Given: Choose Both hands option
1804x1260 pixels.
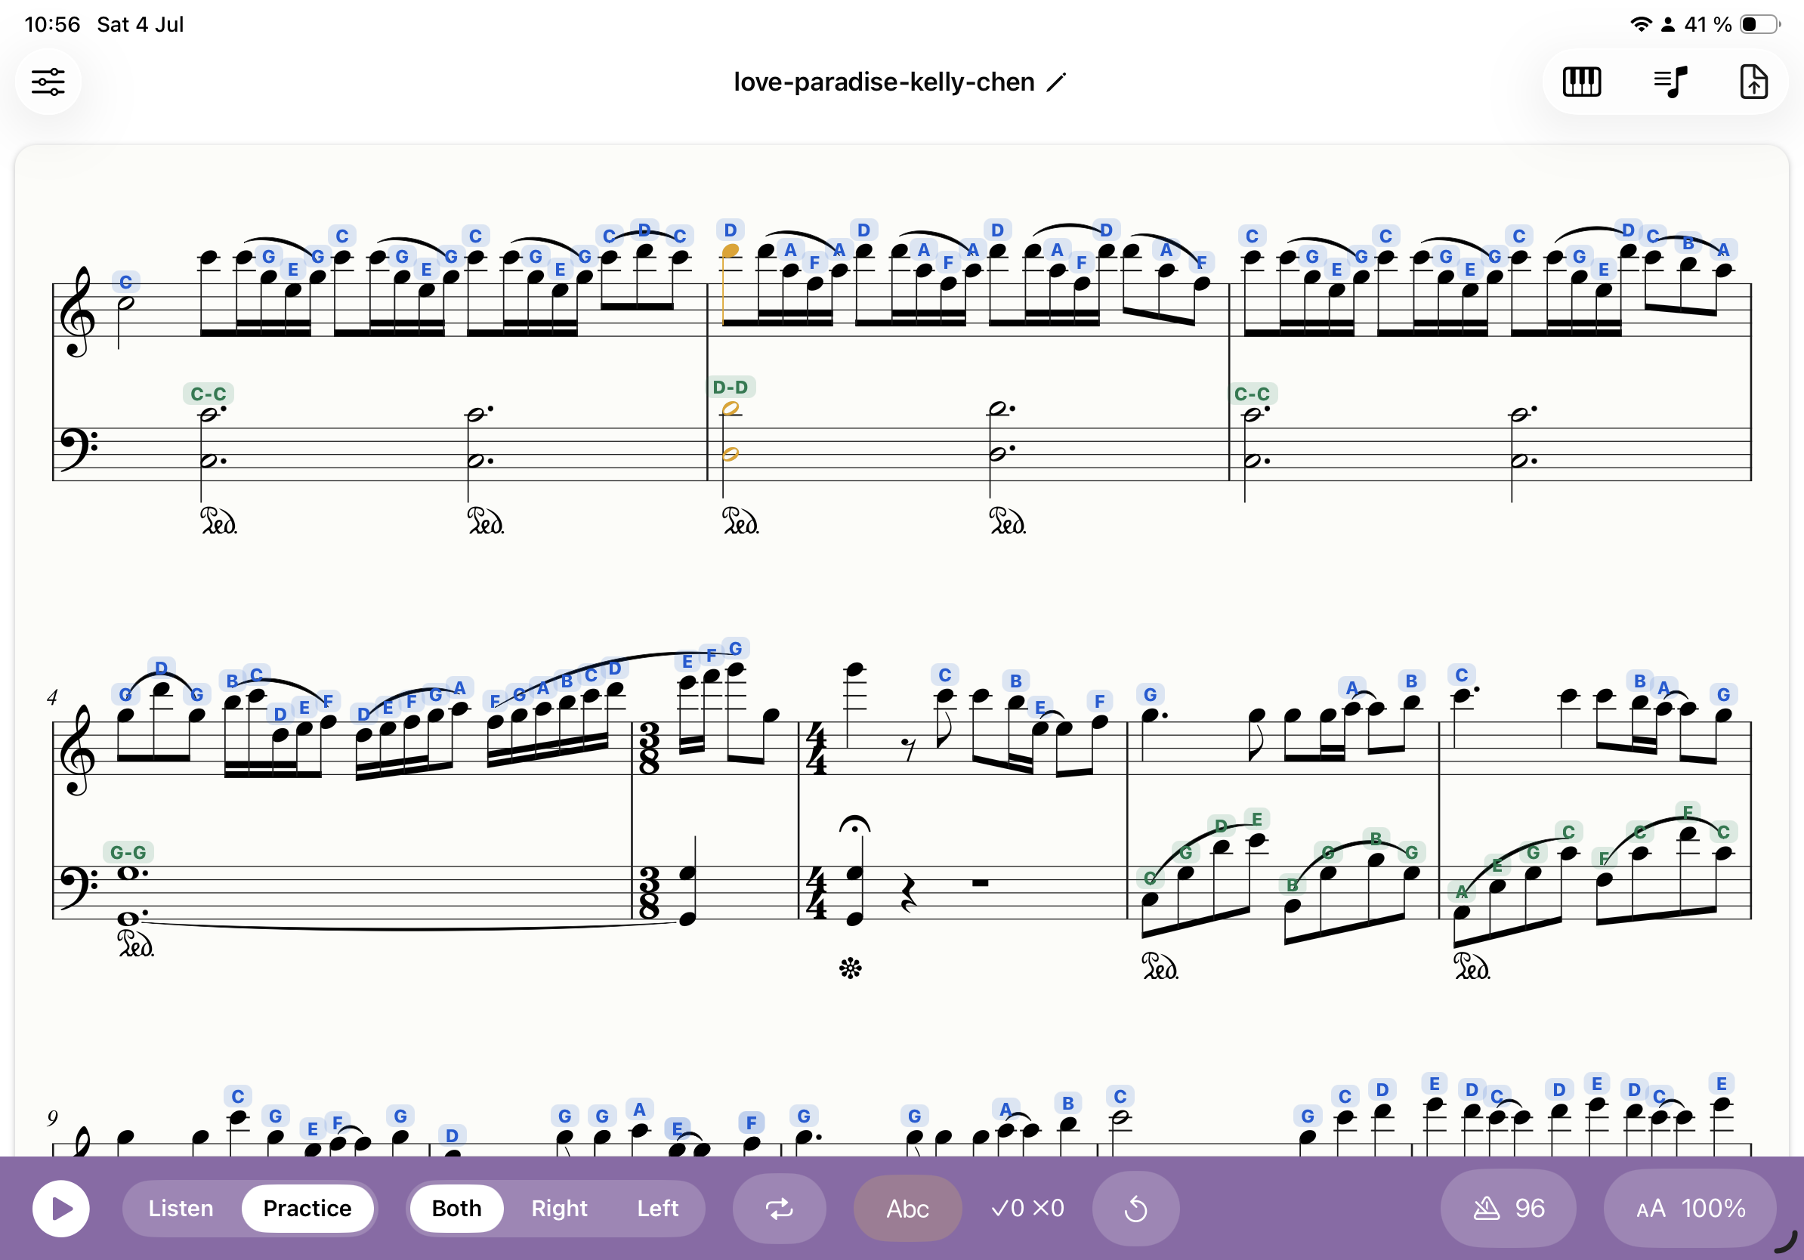Looking at the screenshot, I should point(456,1208).
